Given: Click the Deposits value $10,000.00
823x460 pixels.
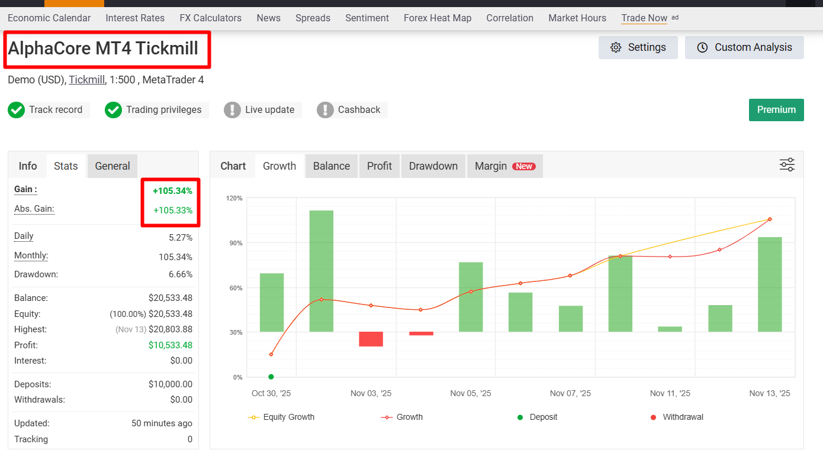Looking at the screenshot, I should pyautogui.click(x=171, y=384).
